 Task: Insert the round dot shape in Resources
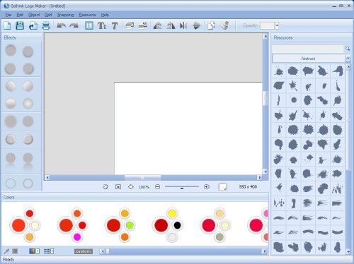(x=294, y=100)
